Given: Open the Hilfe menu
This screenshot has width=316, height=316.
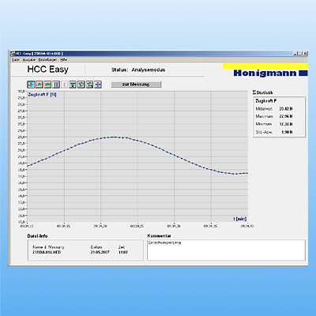Looking at the screenshot, I should (64, 60).
